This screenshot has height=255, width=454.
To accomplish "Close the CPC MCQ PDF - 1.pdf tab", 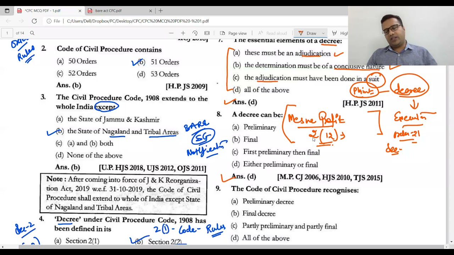I will tap(80, 11).
